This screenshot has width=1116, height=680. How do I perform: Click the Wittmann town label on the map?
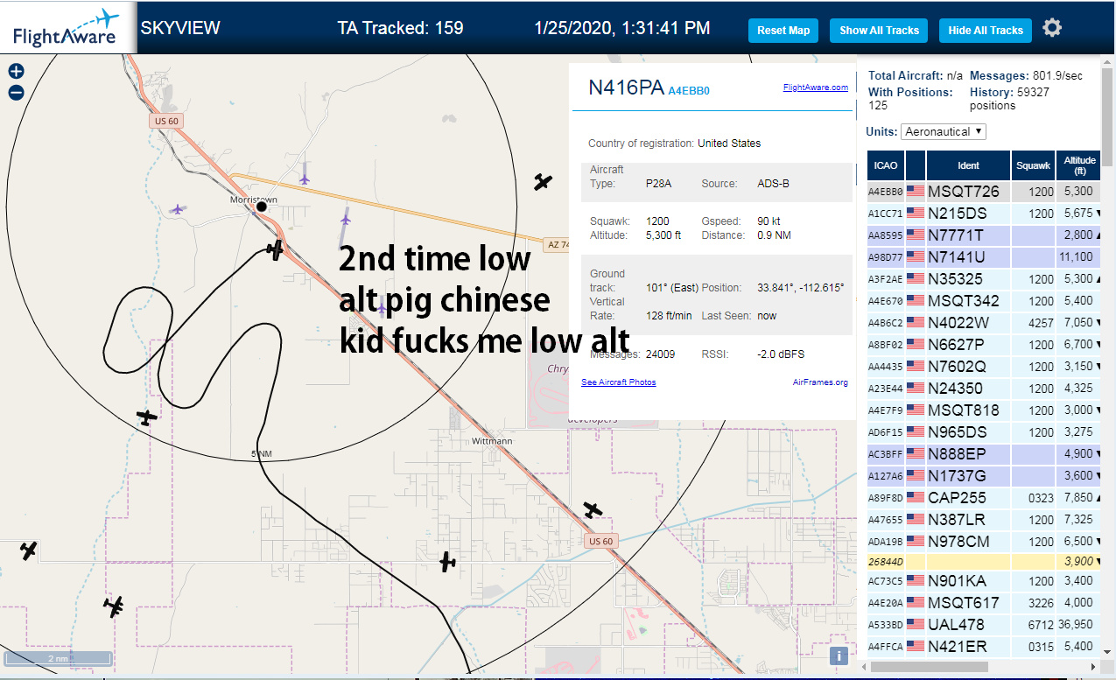492,440
